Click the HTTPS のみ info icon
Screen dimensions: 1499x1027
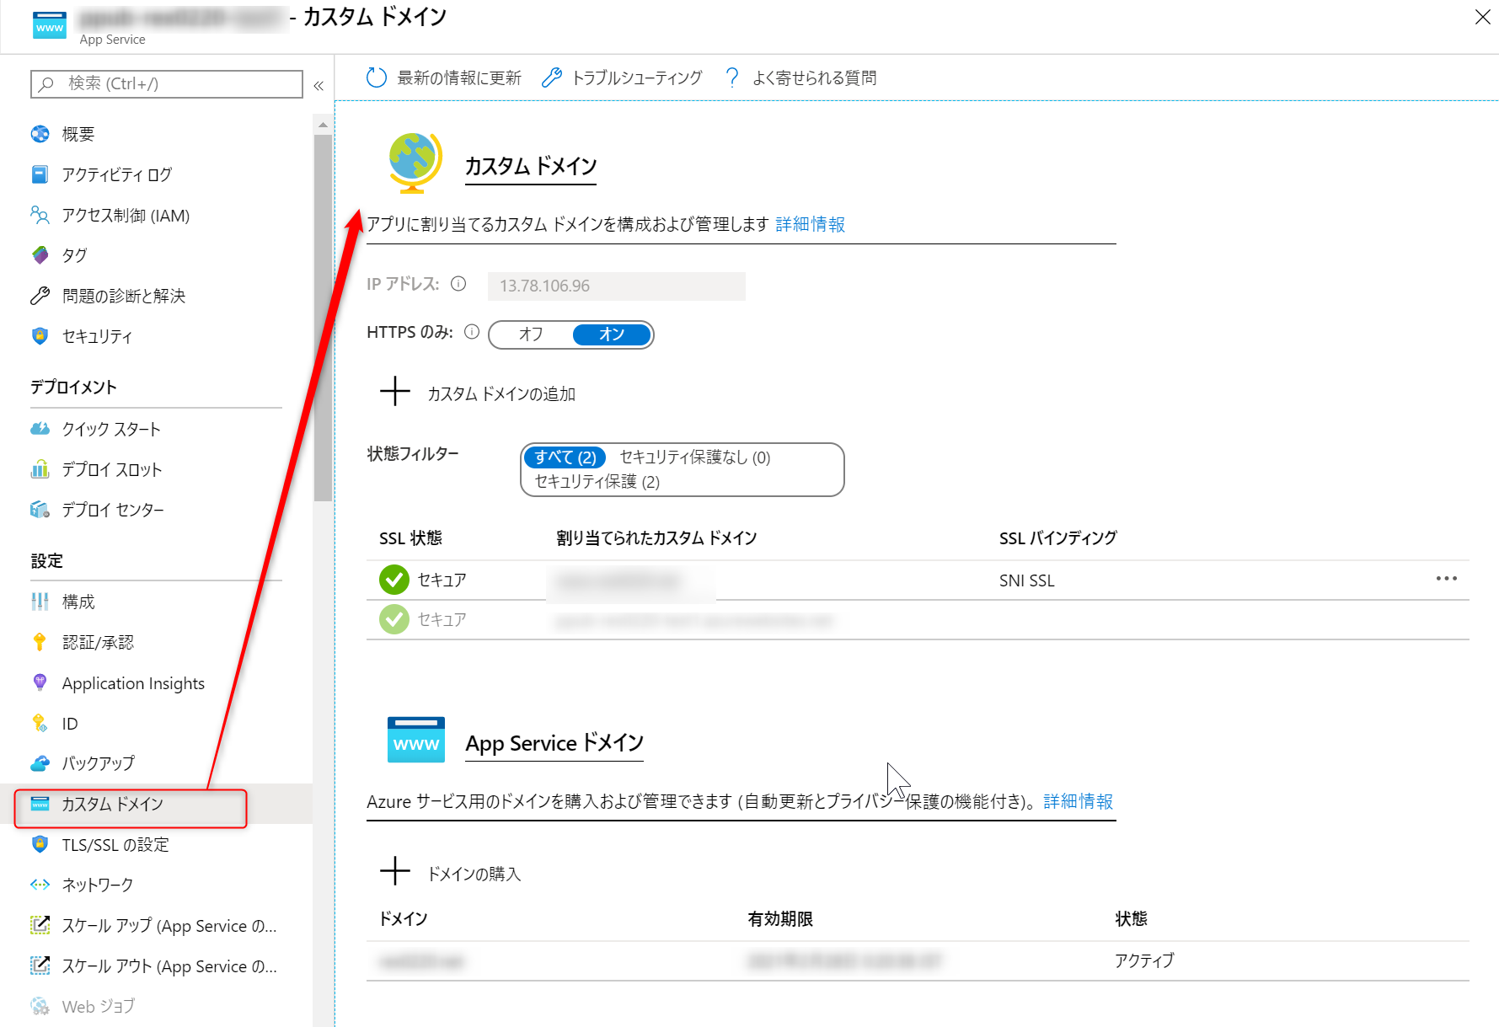pyautogui.click(x=472, y=332)
